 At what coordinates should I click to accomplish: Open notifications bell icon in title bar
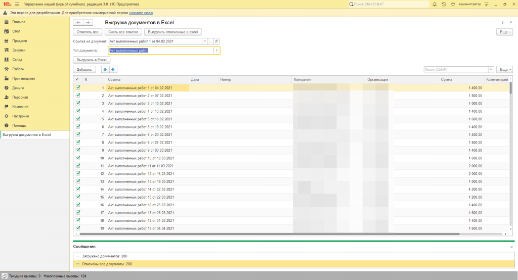click(x=435, y=4)
